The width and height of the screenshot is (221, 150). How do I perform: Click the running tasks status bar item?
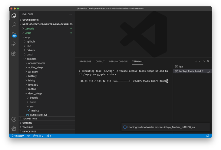pyautogui.click(x=49, y=136)
